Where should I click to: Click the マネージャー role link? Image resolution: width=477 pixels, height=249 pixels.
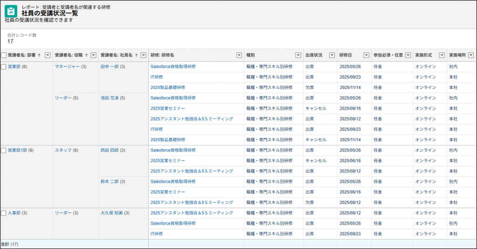click(x=67, y=67)
